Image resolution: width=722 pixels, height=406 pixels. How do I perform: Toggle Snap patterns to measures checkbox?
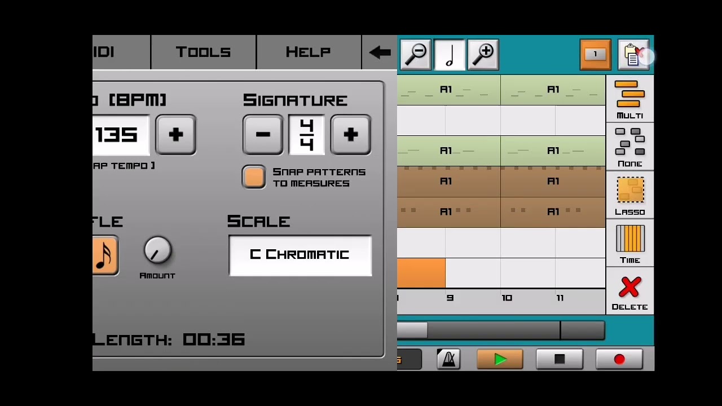[254, 177]
